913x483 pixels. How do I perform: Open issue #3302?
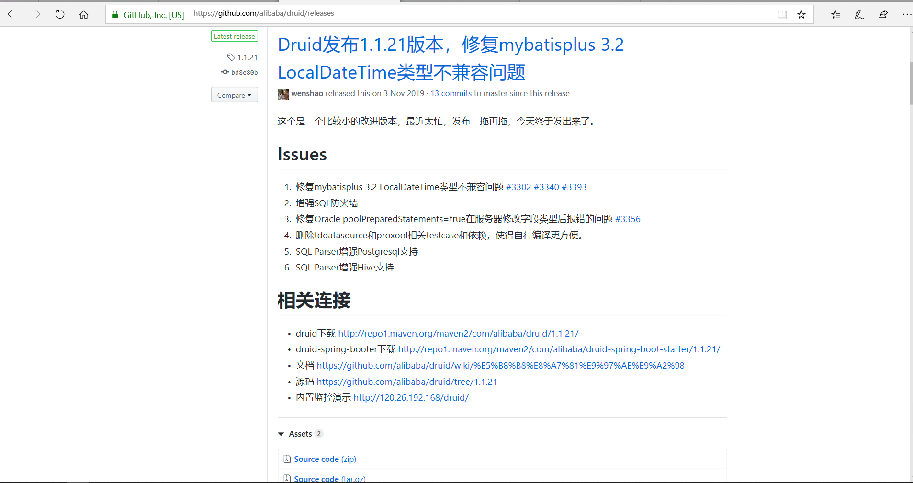(518, 187)
